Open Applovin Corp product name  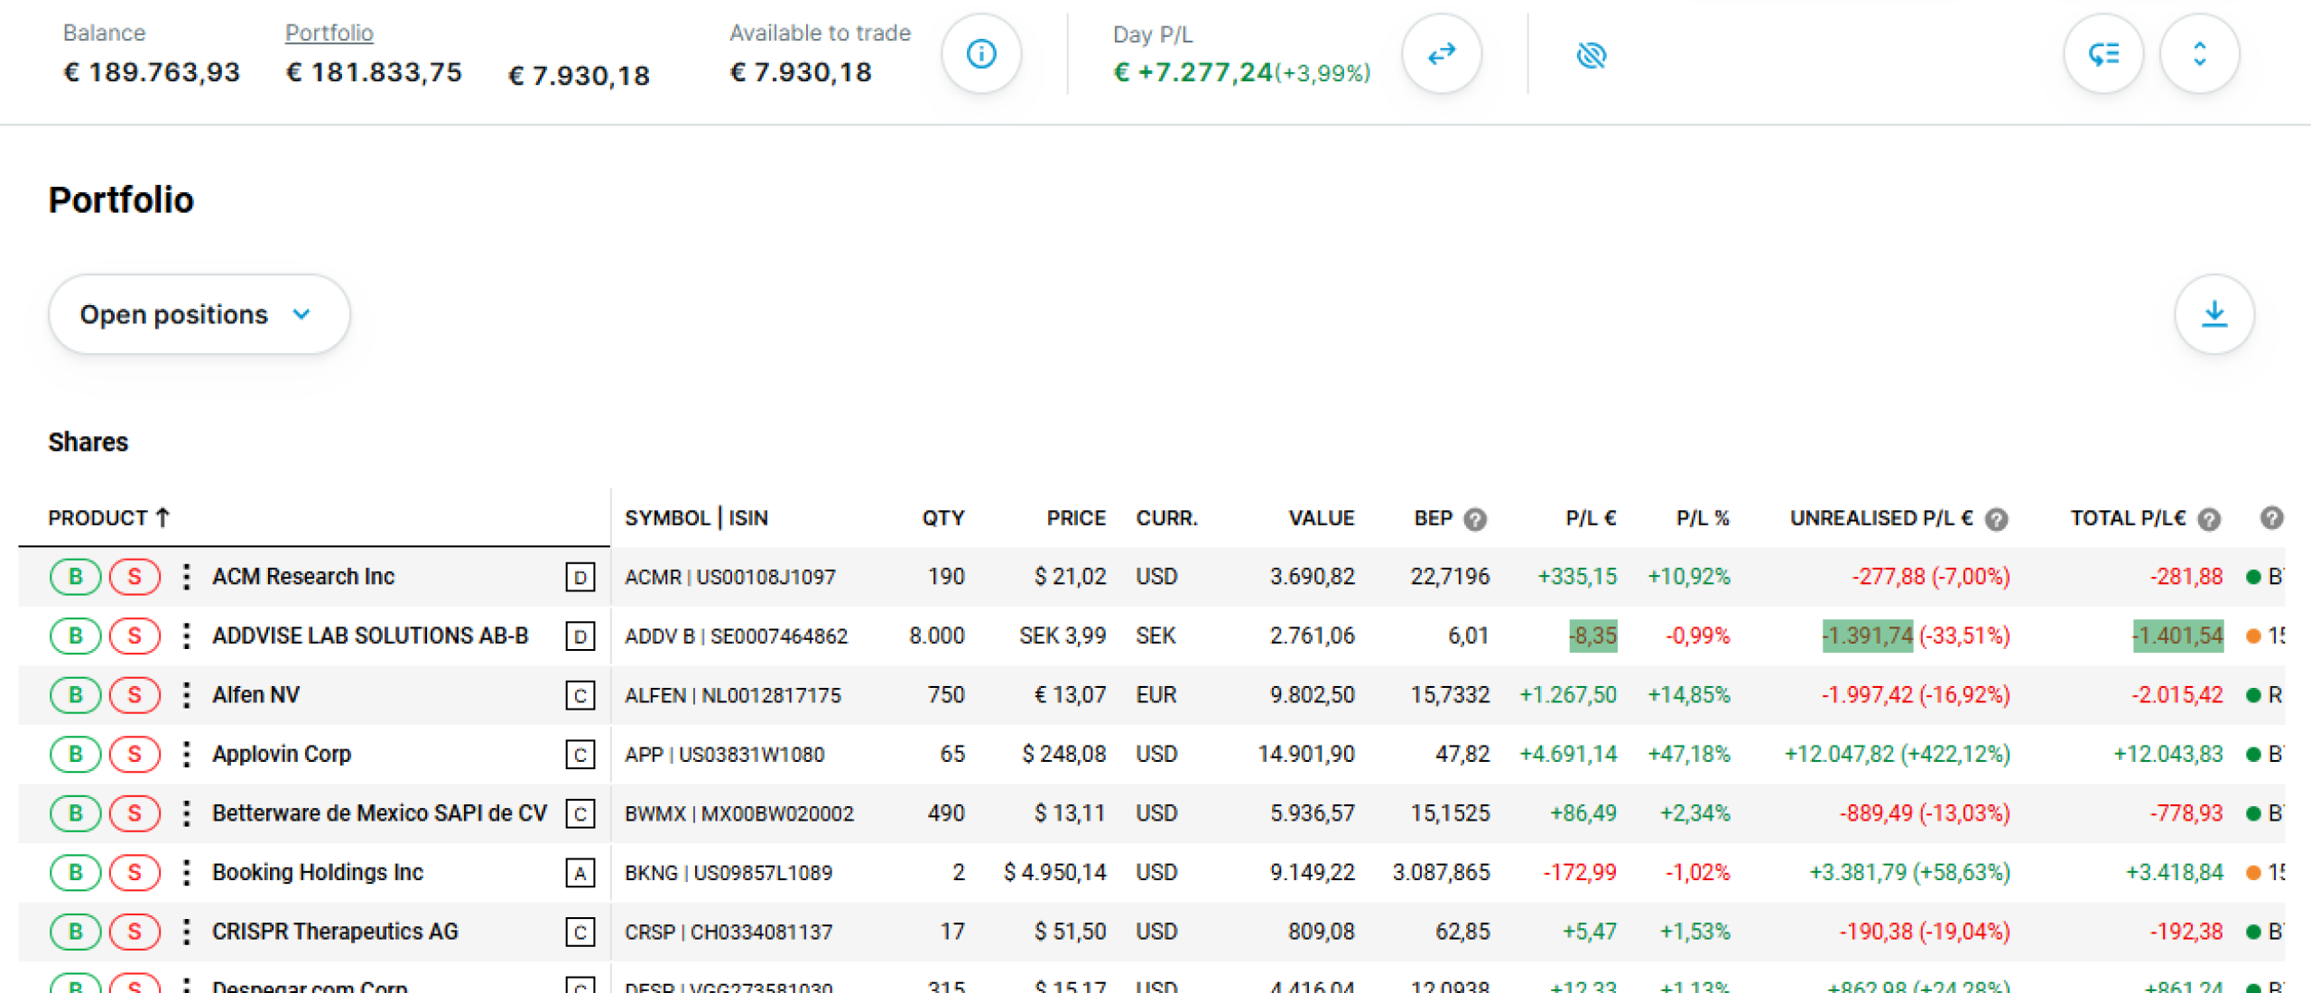pos(282,754)
